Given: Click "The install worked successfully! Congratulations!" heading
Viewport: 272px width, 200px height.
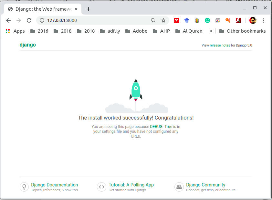Looking at the screenshot, I should (x=136, y=118).
